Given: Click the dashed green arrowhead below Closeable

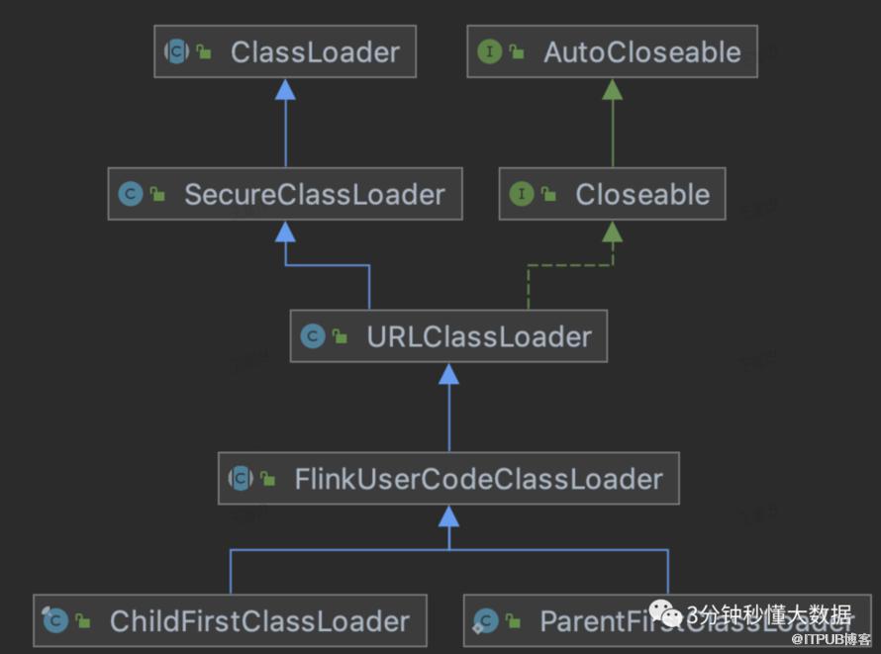Looking at the screenshot, I should (613, 233).
